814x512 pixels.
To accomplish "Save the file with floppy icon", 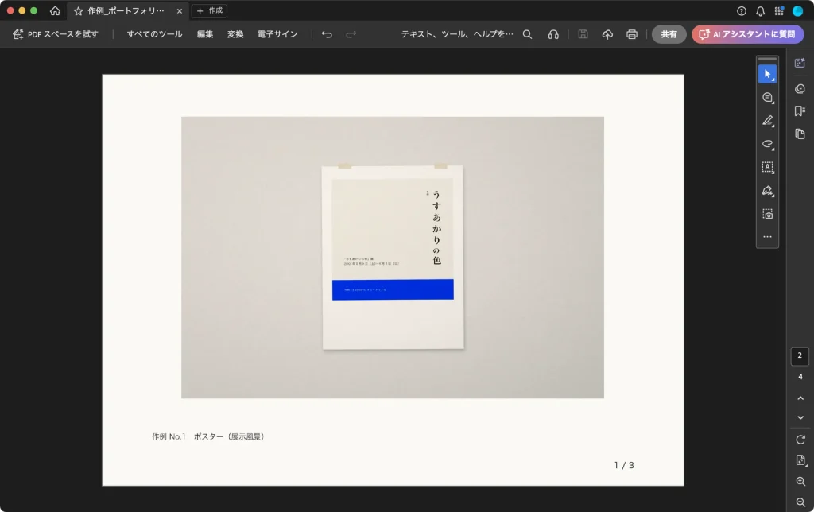I will (x=583, y=34).
